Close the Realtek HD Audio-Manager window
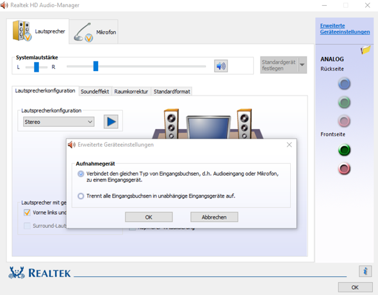 tap(367, 5)
